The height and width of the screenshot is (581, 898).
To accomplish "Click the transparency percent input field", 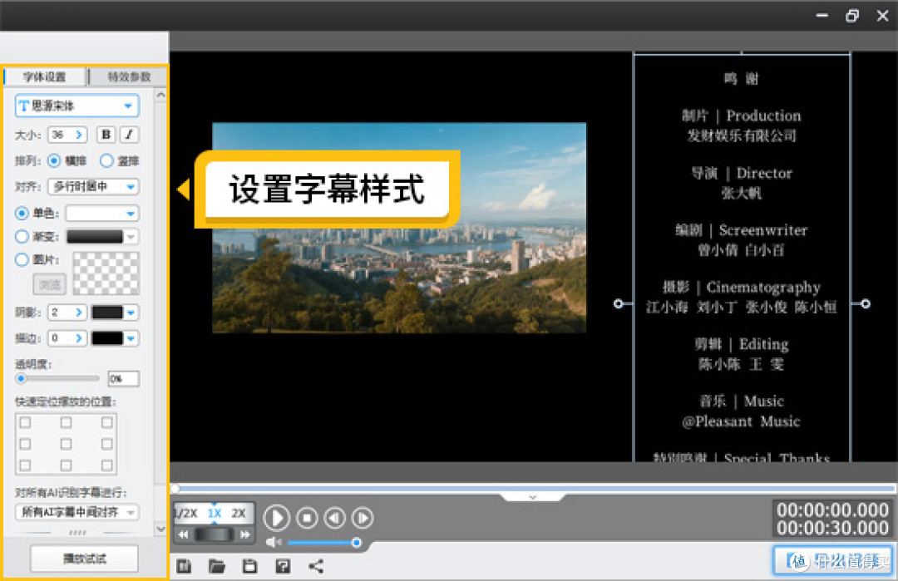I will click(124, 378).
